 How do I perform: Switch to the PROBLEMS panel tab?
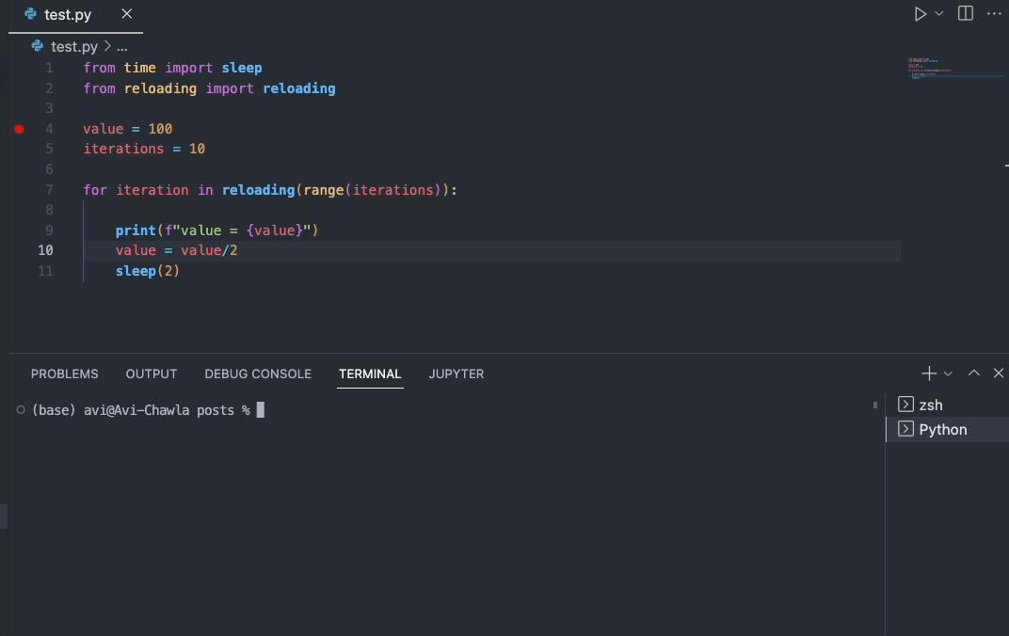(x=64, y=374)
